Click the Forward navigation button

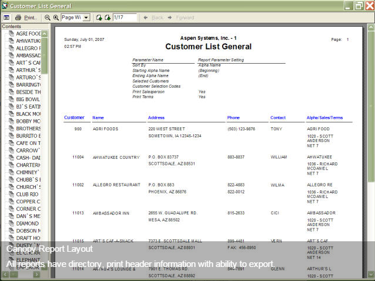181,18
